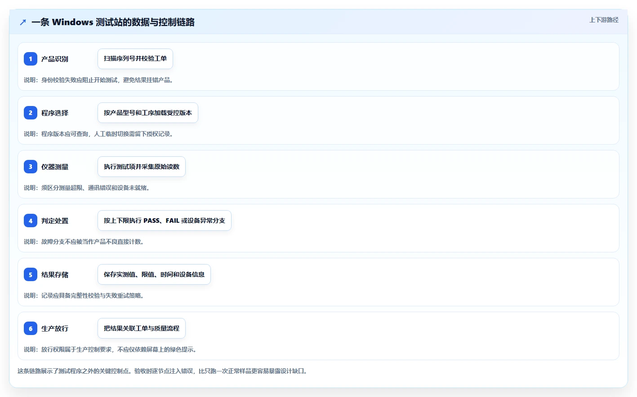Click the arrow icon beside the title

pyautogui.click(x=23, y=22)
